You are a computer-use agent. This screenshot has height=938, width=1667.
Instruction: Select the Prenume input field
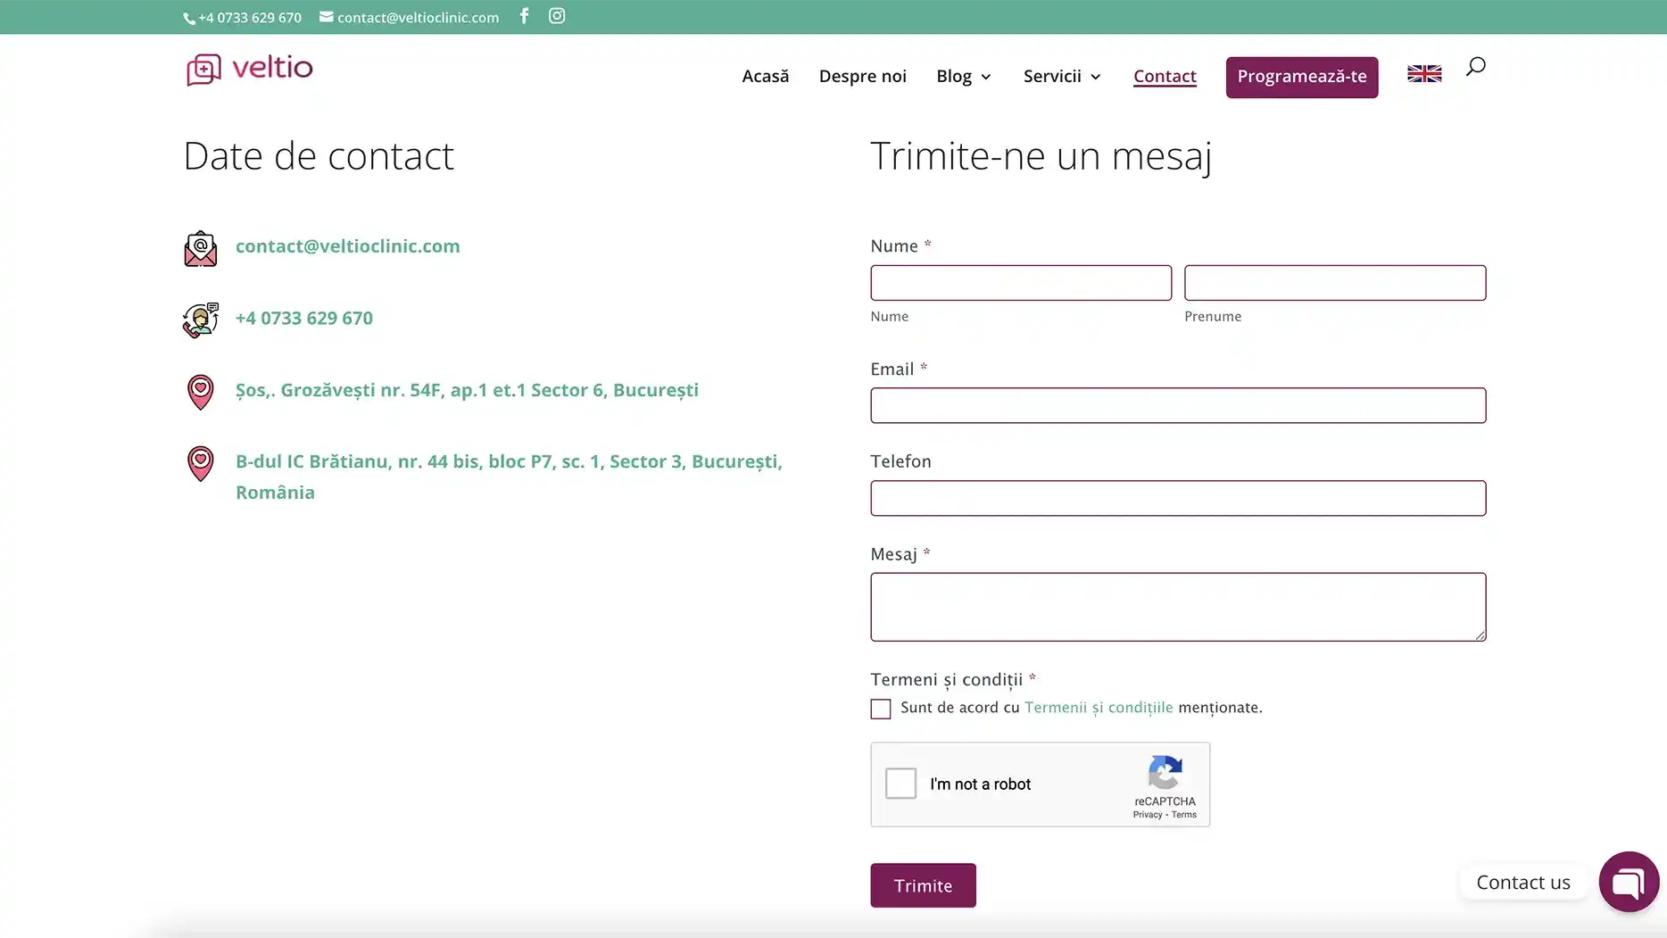point(1334,283)
